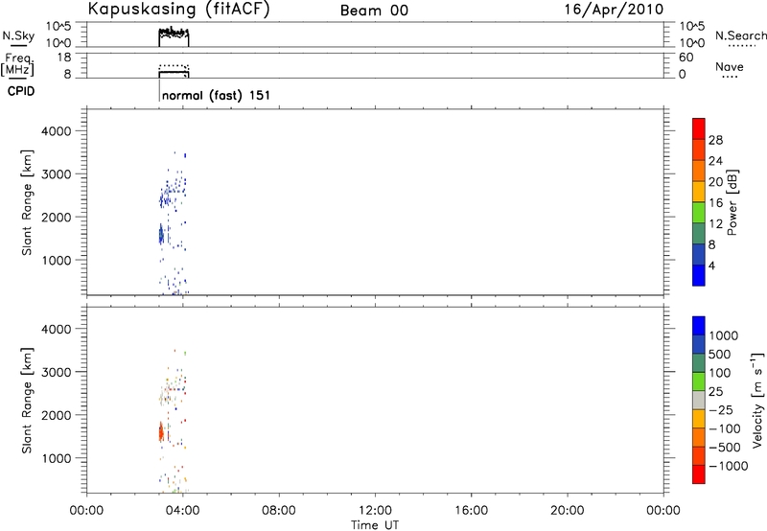Click the 12:00 time axis label

(375, 511)
